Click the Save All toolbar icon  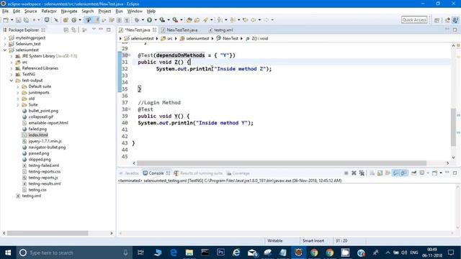(x=26, y=20)
